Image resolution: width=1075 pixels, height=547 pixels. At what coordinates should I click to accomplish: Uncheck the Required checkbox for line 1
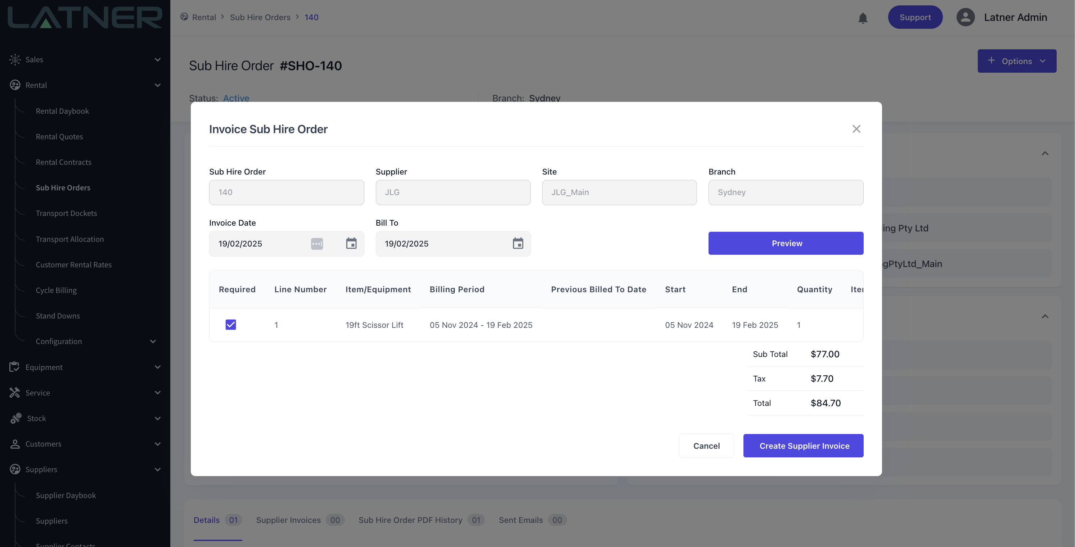231,325
